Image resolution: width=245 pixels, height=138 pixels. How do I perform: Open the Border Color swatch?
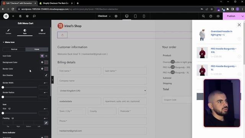coord(46,69)
